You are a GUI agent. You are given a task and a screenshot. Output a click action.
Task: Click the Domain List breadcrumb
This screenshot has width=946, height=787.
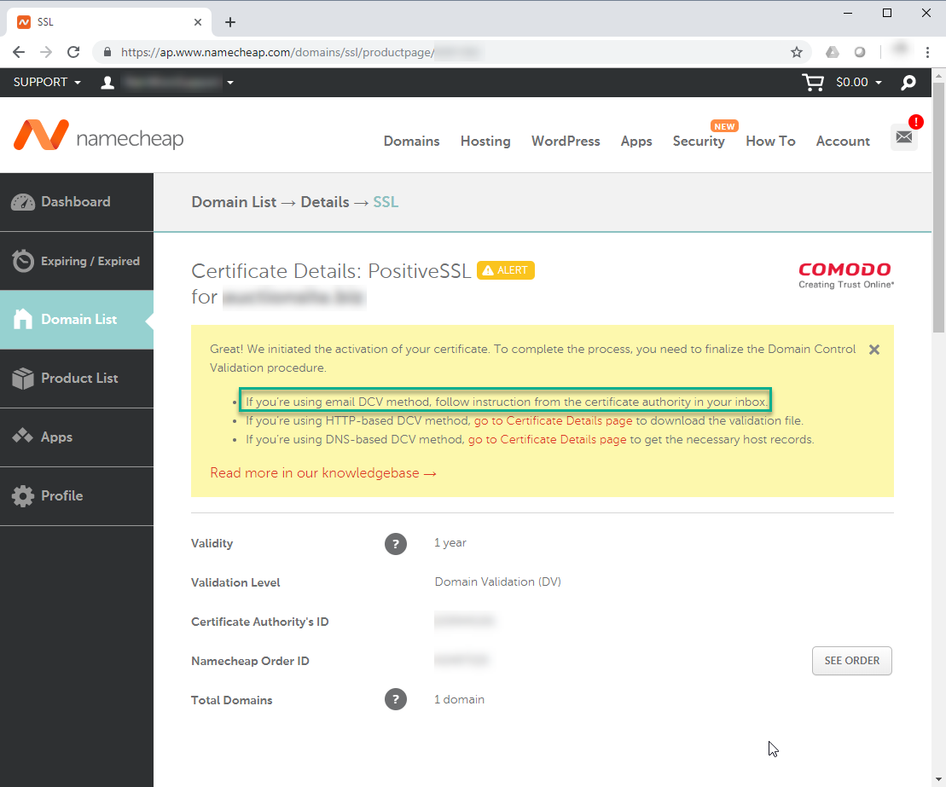click(234, 202)
